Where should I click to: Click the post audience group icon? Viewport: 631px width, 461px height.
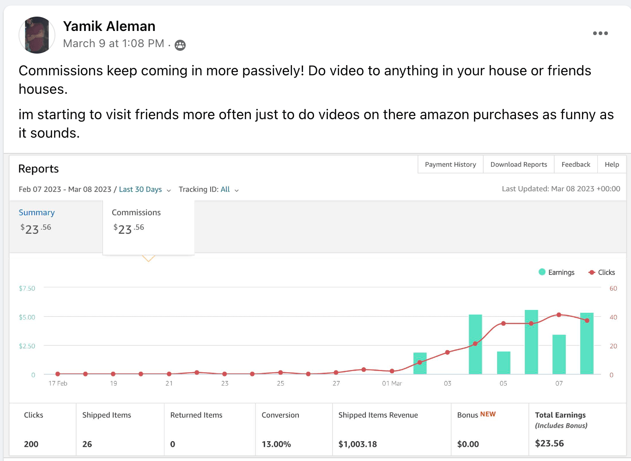pyautogui.click(x=180, y=45)
